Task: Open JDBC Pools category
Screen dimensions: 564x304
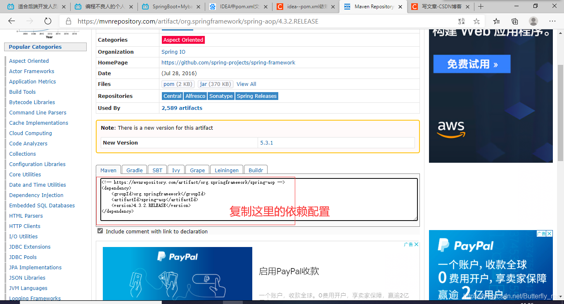Action: point(23,257)
